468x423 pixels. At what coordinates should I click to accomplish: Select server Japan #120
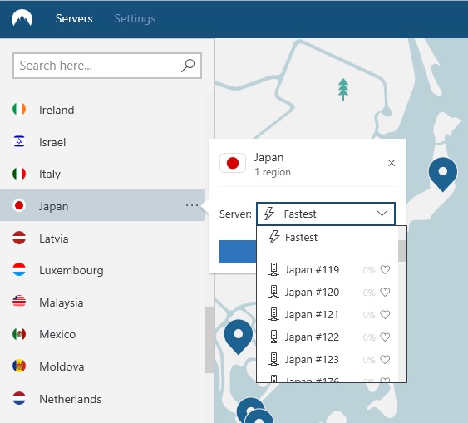tap(328, 292)
